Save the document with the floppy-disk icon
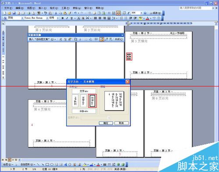This screenshot has height=172, width=219. (14, 13)
